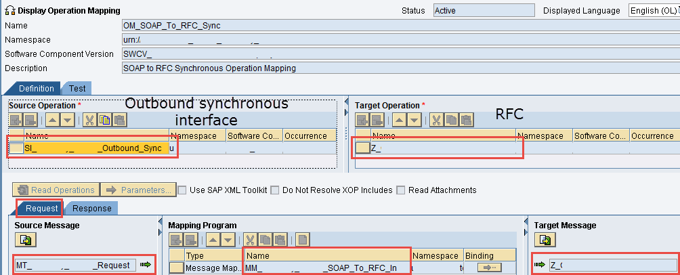Click Software Co... column header in Source Operation table
Screen dimensions: 680x275
[x=254, y=135]
